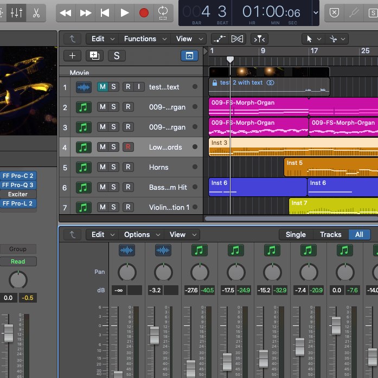Switch mixer to Tracks view
This screenshot has height=378, width=378.
[330, 235]
